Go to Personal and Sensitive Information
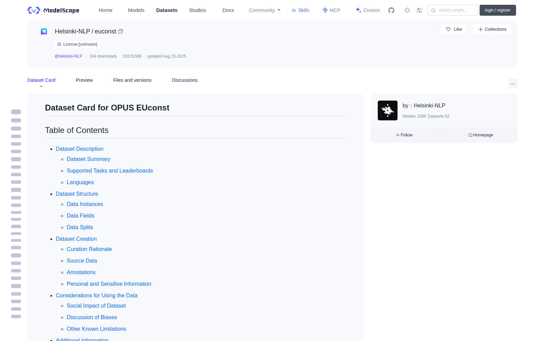545x341 pixels. pyautogui.click(x=109, y=284)
